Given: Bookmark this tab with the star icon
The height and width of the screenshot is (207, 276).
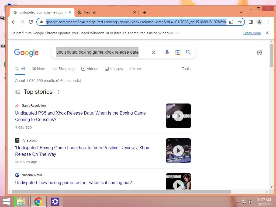Looking at the screenshot, I should [x=240, y=22].
